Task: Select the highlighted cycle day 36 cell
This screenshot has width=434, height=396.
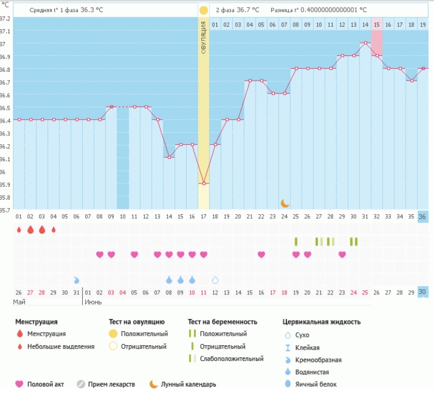Action: click(423, 216)
